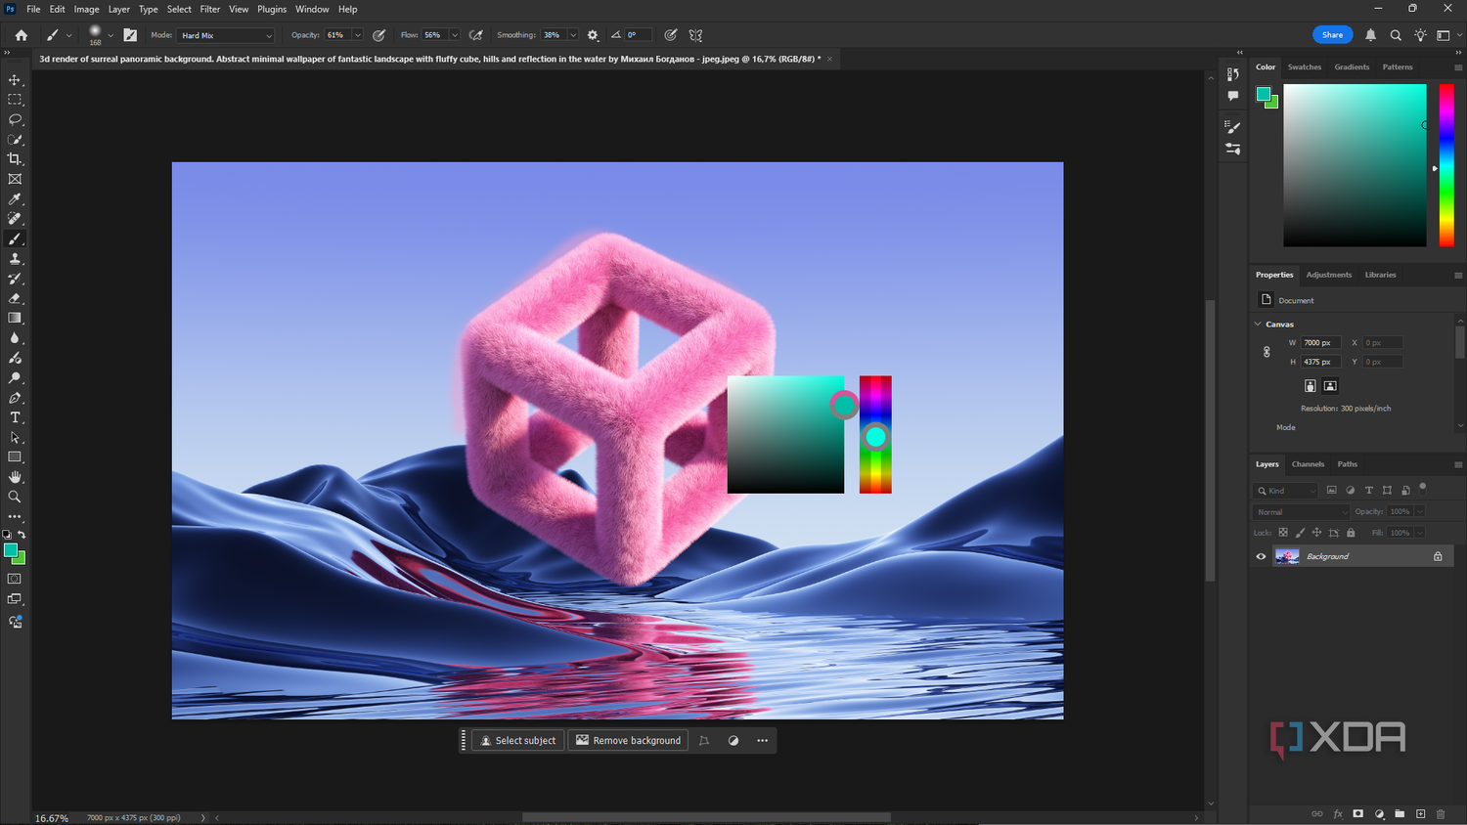This screenshot has width=1467, height=825.
Task: Click the Select subject button
Action: click(518, 740)
